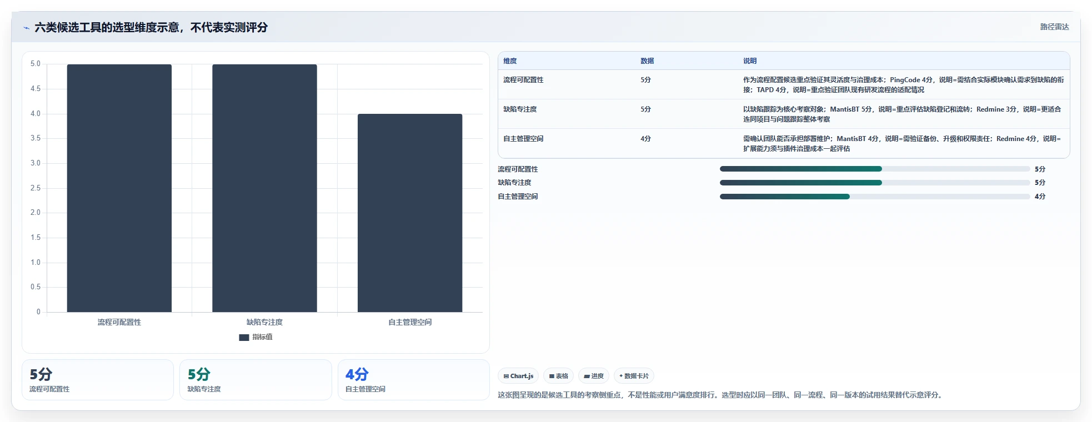
Task: Click the 自主管理空间 table row cell
Action: point(523,139)
